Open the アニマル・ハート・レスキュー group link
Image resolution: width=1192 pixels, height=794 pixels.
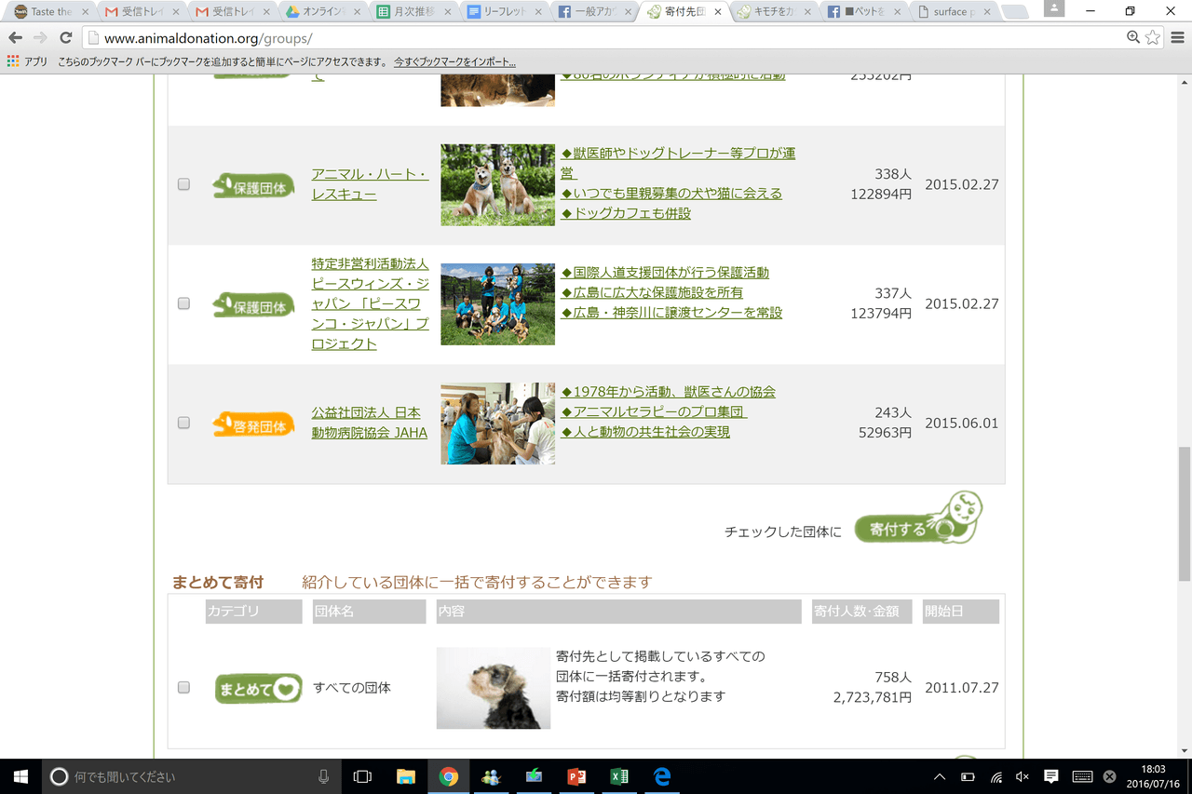[x=370, y=184]
